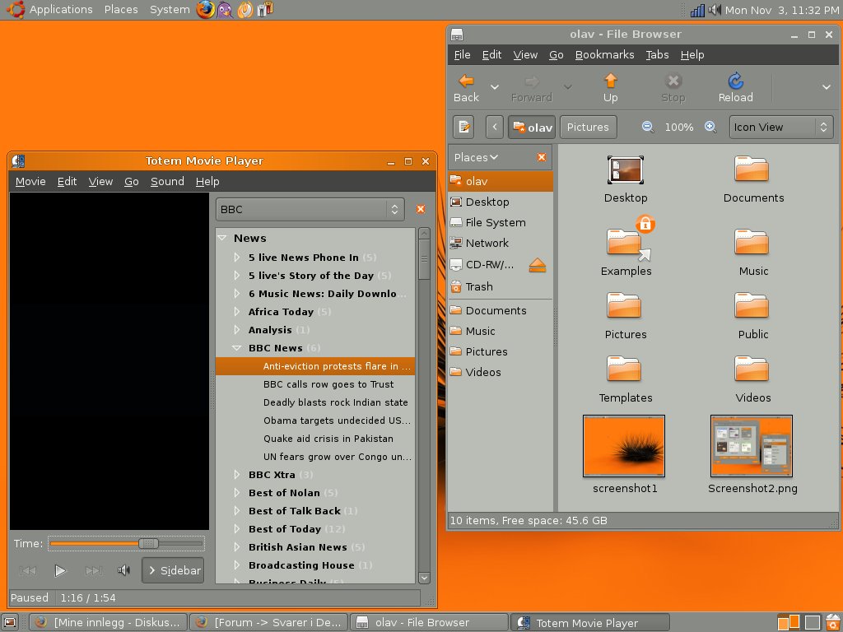Open the Public folder icon
843x632 pixels.
[x=751, y=305]
